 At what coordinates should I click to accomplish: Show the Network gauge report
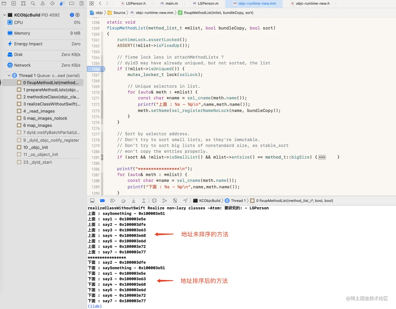[43, 65]
